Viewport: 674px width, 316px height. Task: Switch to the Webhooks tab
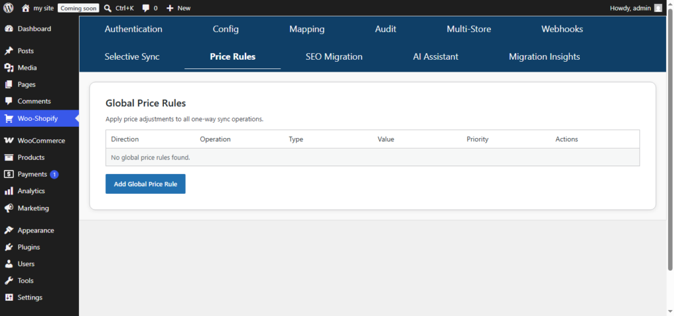point(562,29)
